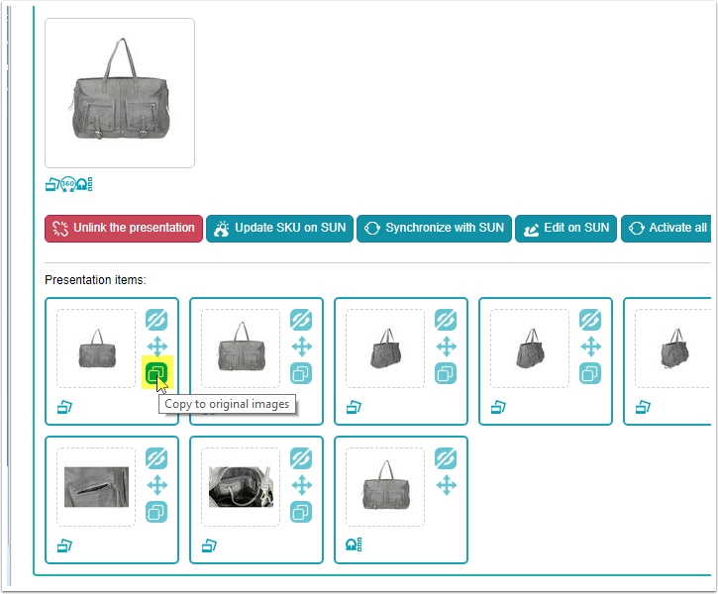Toggle visibility of second presentation item

[301, 320]
